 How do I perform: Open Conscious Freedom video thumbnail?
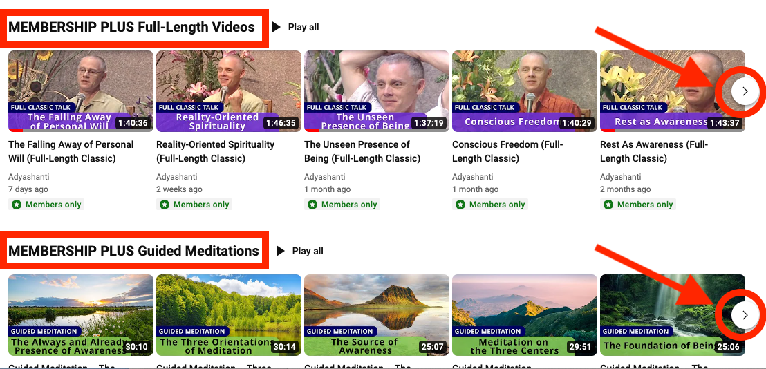[525, 91]
